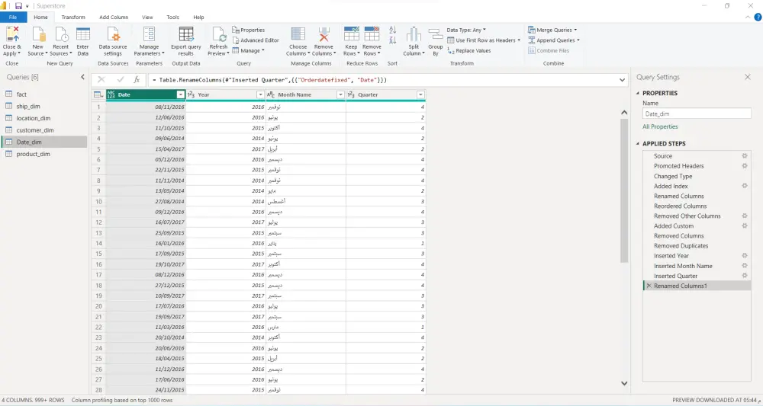Select the customer_dim query
Viewport: 763px width, 406px height.
coord(45,130)
